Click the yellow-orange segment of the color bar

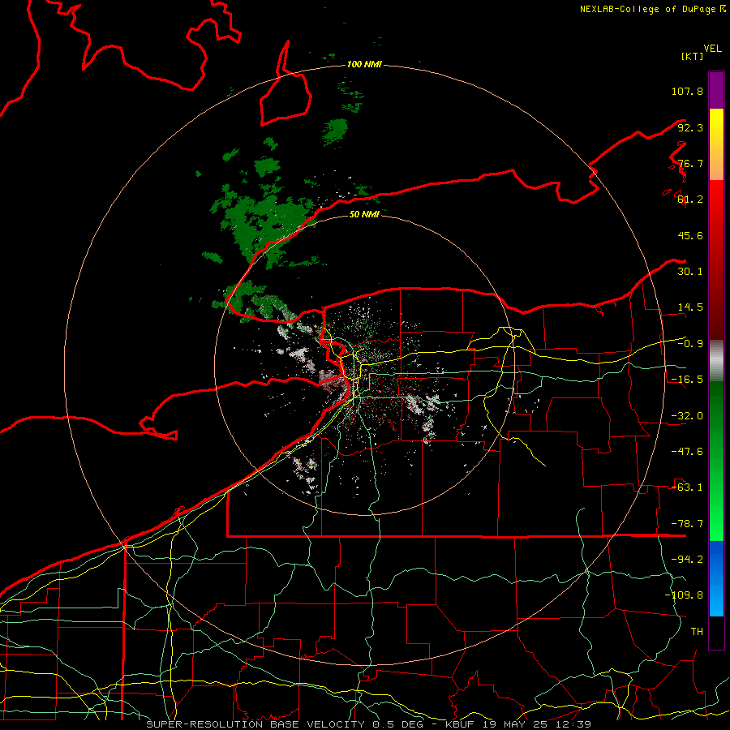(x=716, y=144)
